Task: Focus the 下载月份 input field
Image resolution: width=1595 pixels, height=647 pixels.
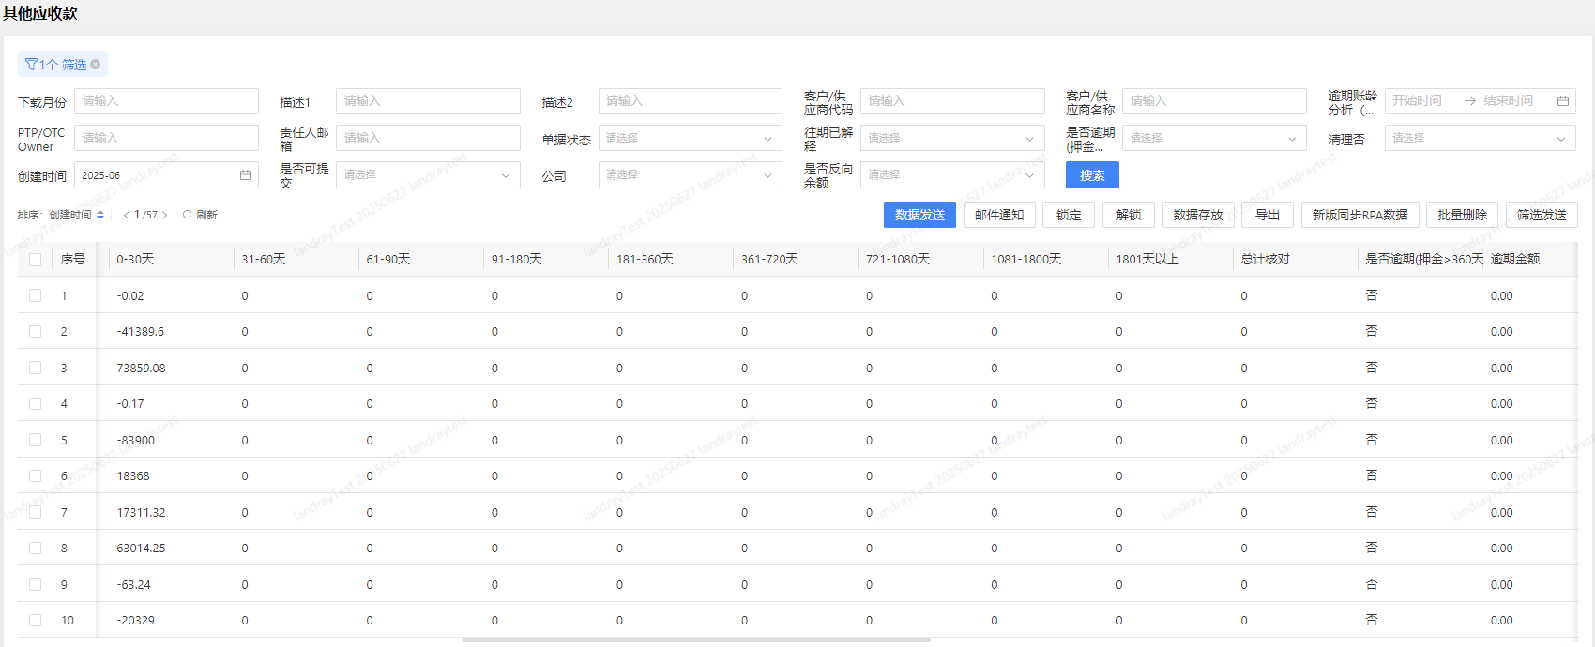Action: click(166, 101)
